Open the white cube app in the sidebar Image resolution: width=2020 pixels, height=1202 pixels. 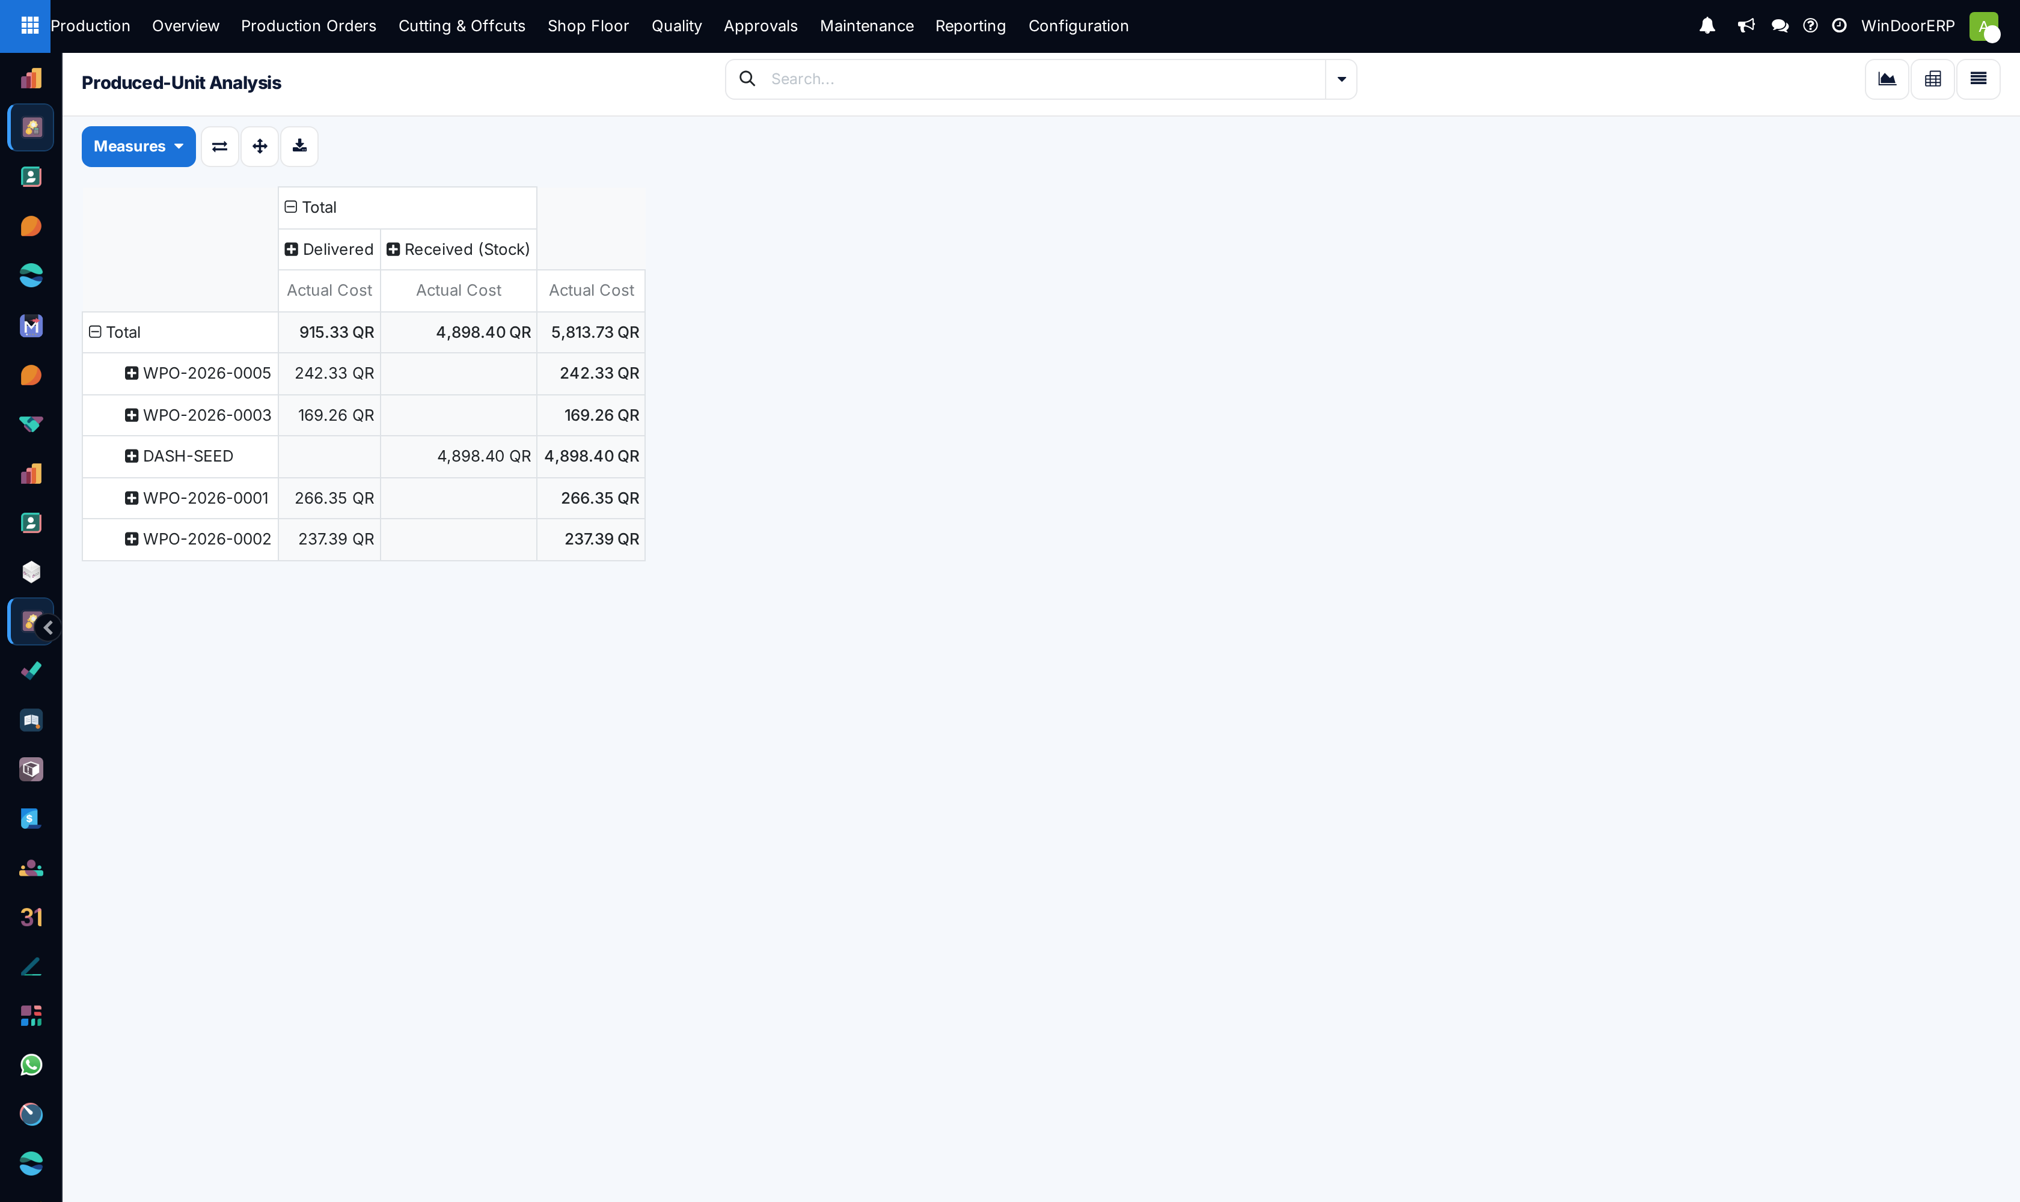(31, 573)
